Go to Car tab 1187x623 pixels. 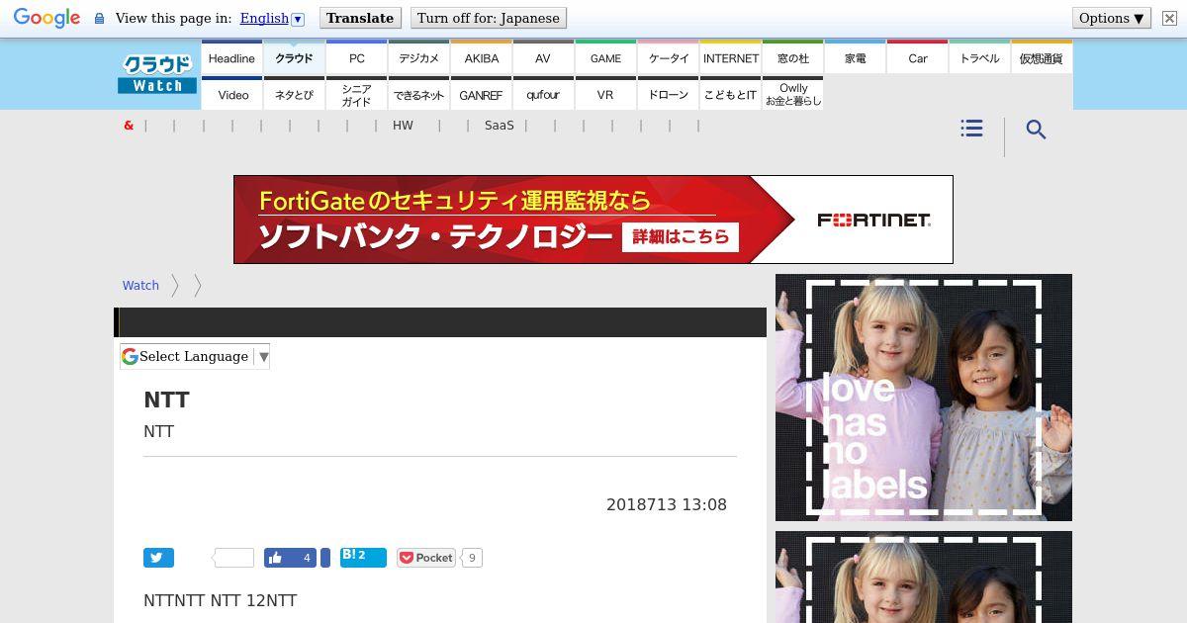918,58
